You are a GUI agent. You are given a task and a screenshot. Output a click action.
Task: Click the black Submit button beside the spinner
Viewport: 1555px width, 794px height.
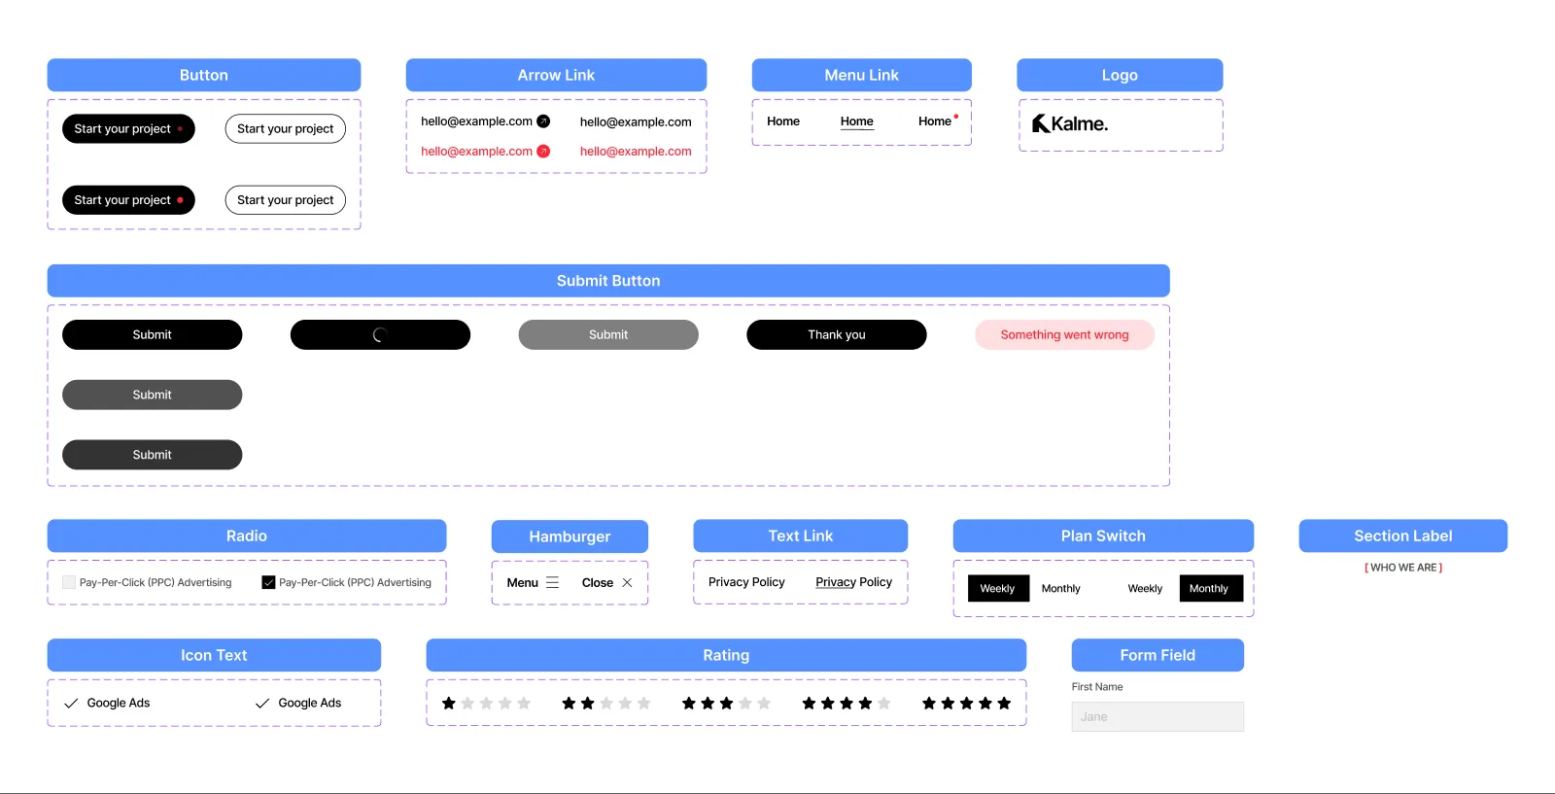tap(152, 334)
